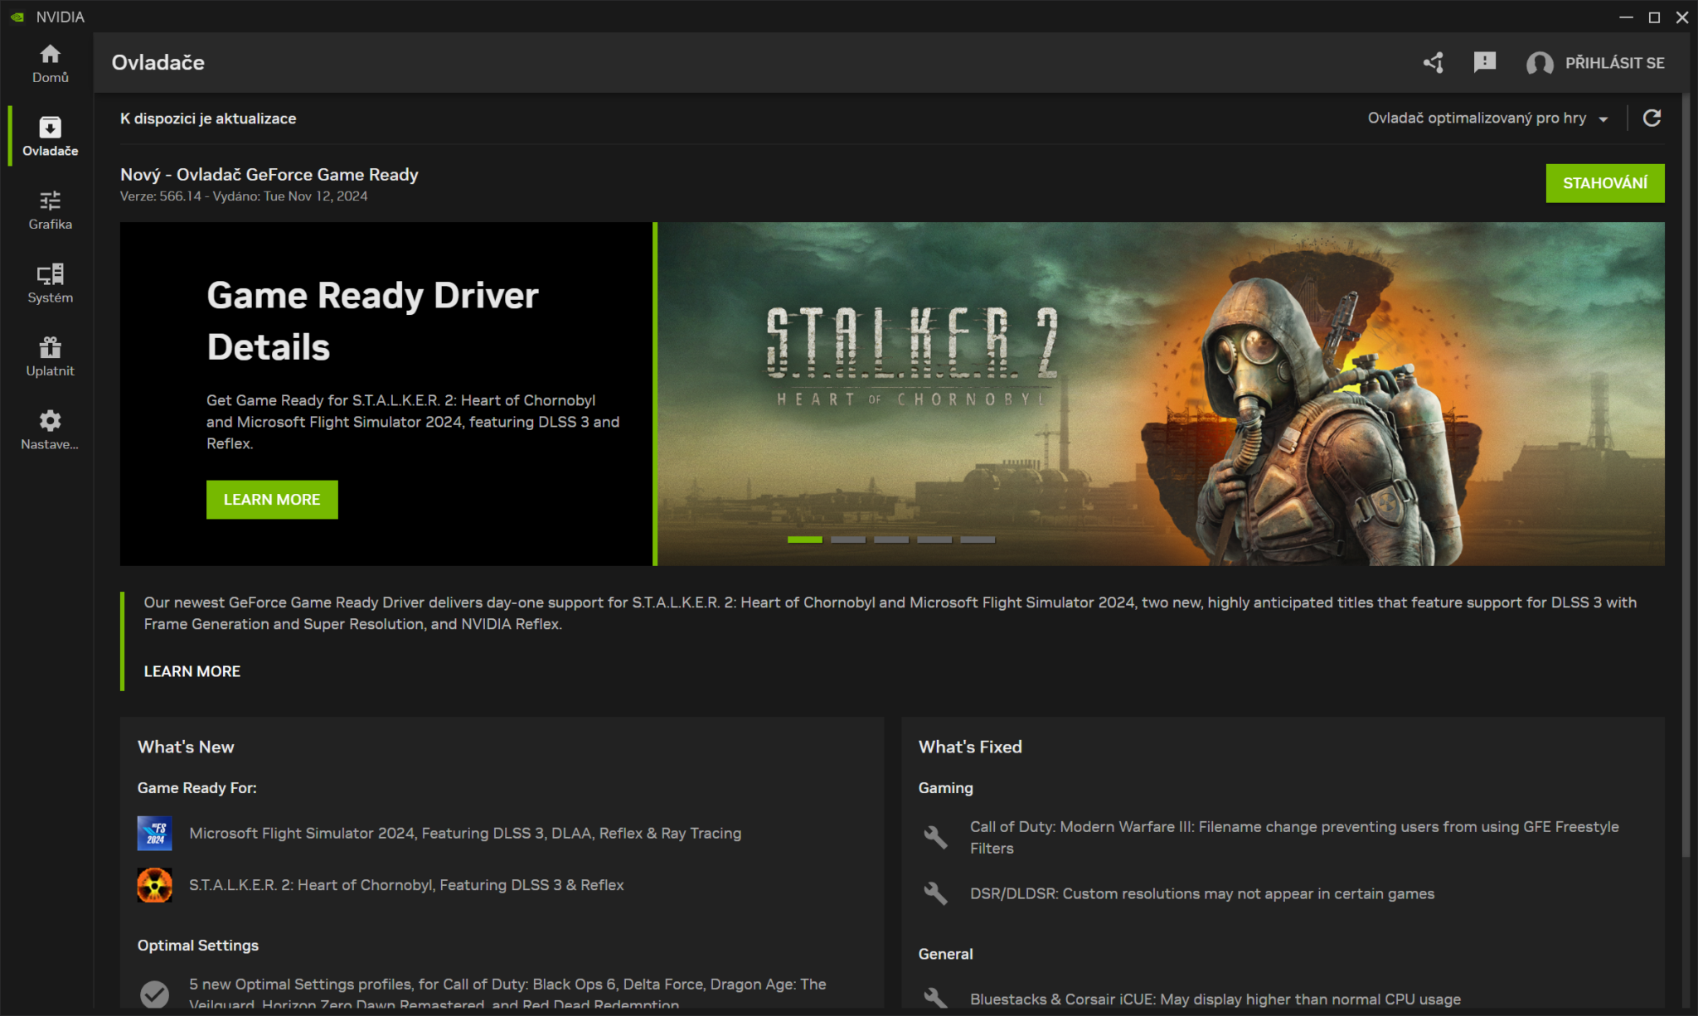Open the driver type dropdown
Viewport: 1698px width, 1016px height.
1488,119
